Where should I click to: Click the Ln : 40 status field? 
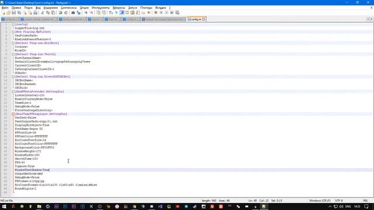pos(252,201)
